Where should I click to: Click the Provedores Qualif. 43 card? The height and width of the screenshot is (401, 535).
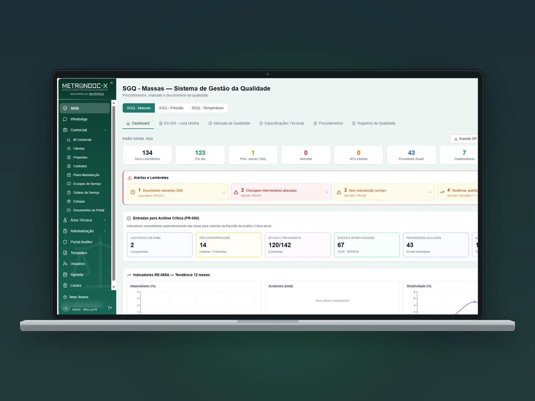(x=412, y=155)
